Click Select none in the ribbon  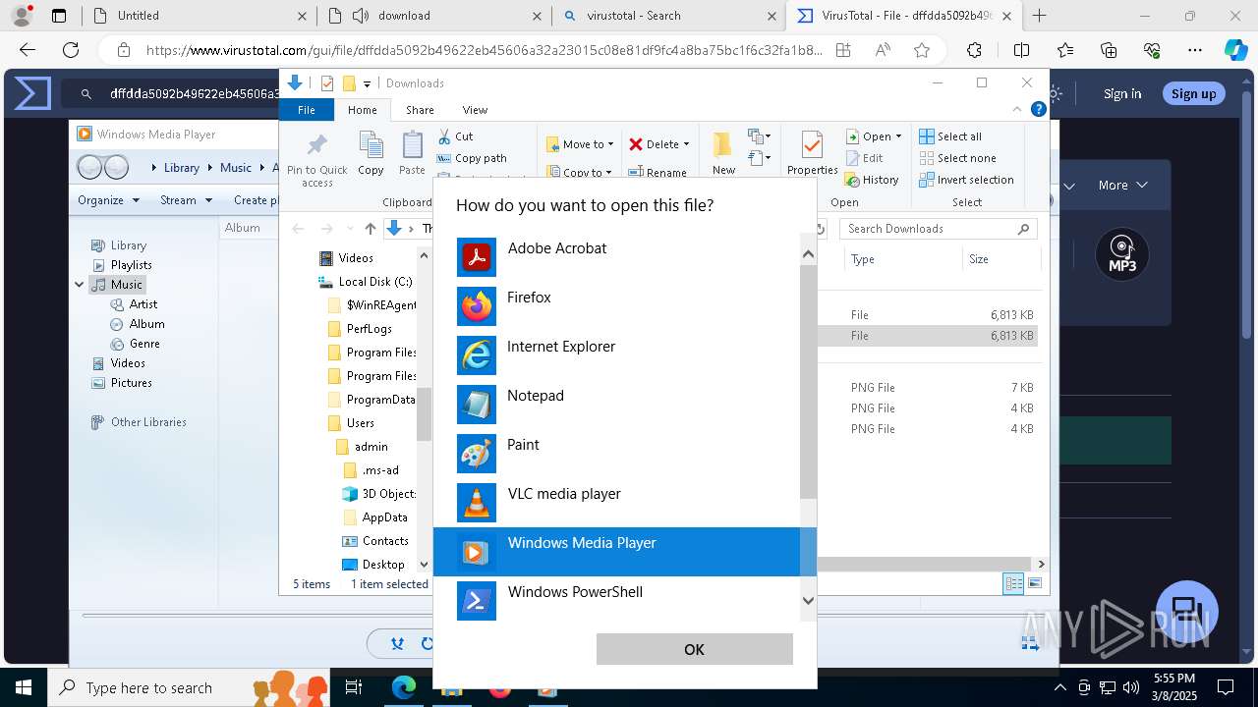tap(958, 158)
